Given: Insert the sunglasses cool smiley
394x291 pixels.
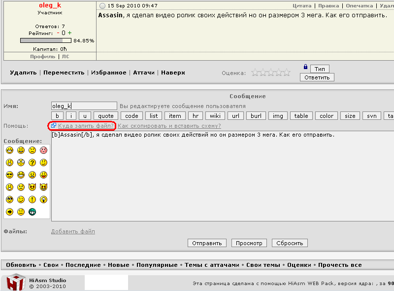Looking at the screenshot, I should click(9, 175).
